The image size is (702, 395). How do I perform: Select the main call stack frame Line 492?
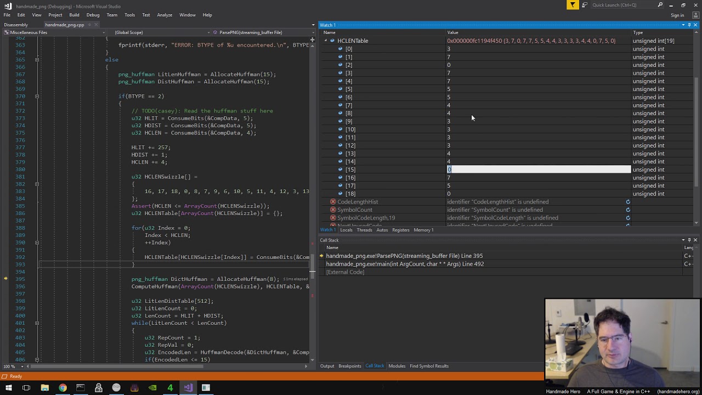click(x=405, y=264)
